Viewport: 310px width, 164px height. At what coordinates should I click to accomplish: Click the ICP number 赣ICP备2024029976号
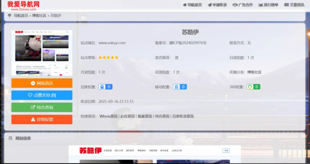click(x=188, y=43)
